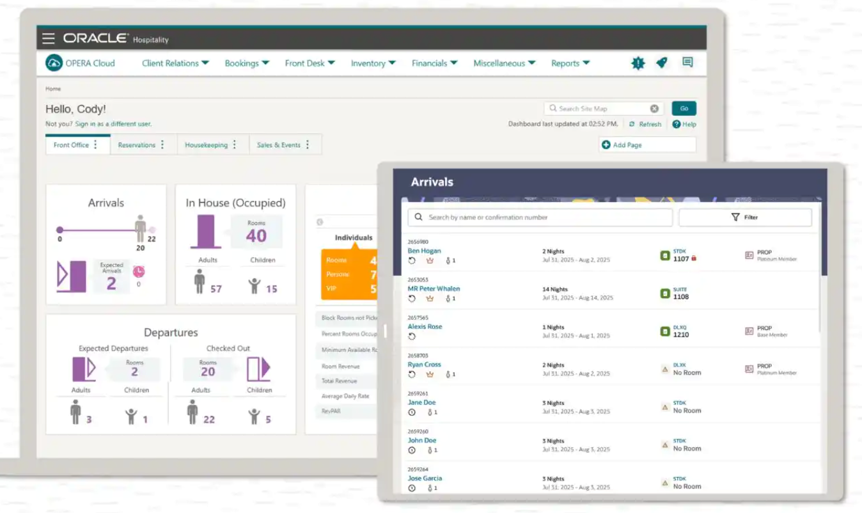Click the rocket icon in the header
This screenshot has width=862, height=513.
[x=662, y=63]
